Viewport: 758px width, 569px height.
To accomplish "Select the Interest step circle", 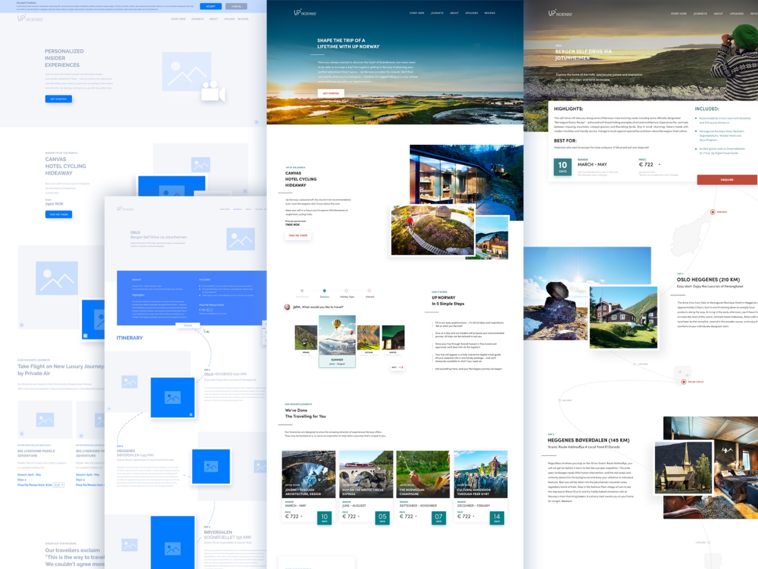I will tap(370, 291).
